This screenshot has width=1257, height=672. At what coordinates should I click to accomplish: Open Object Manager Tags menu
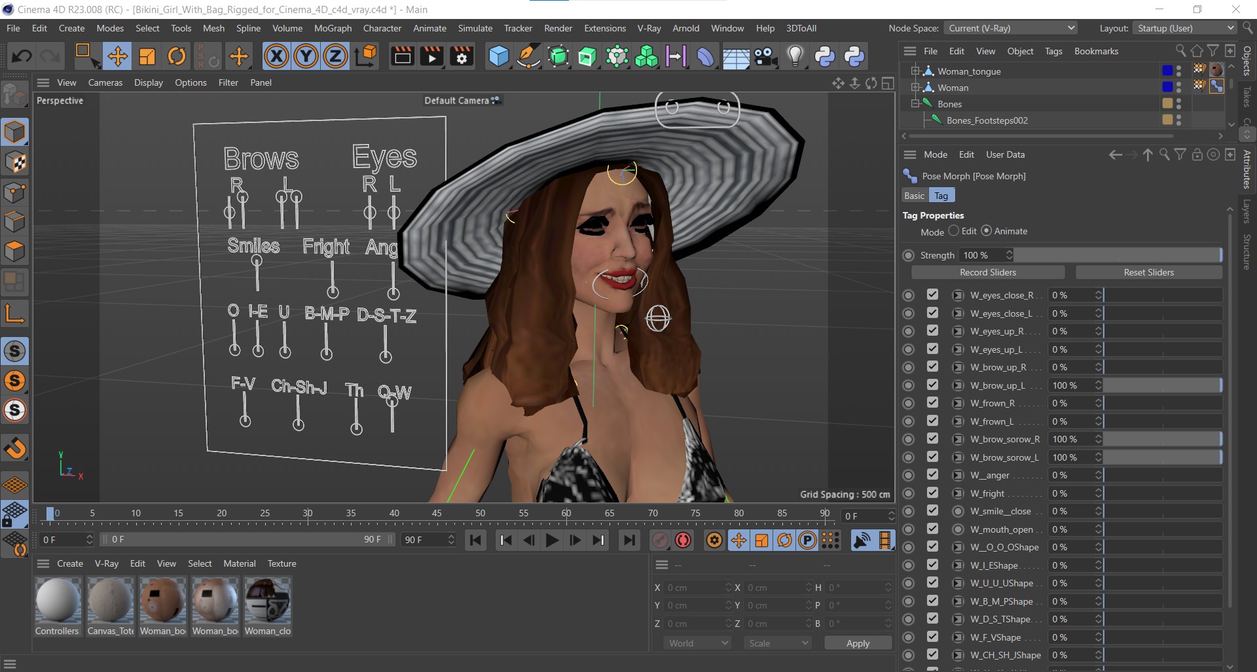[1053, 51]
